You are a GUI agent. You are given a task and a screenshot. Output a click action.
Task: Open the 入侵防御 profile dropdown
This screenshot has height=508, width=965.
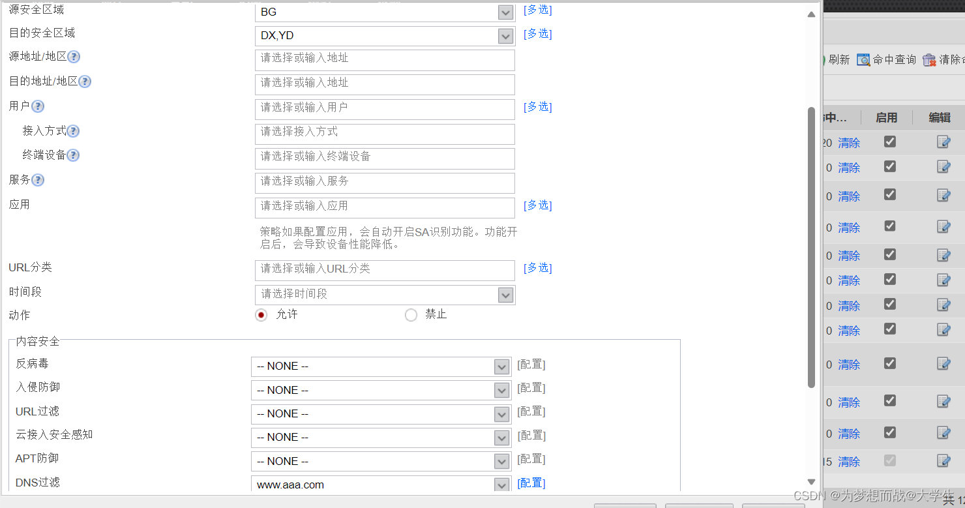pos(502,390)
